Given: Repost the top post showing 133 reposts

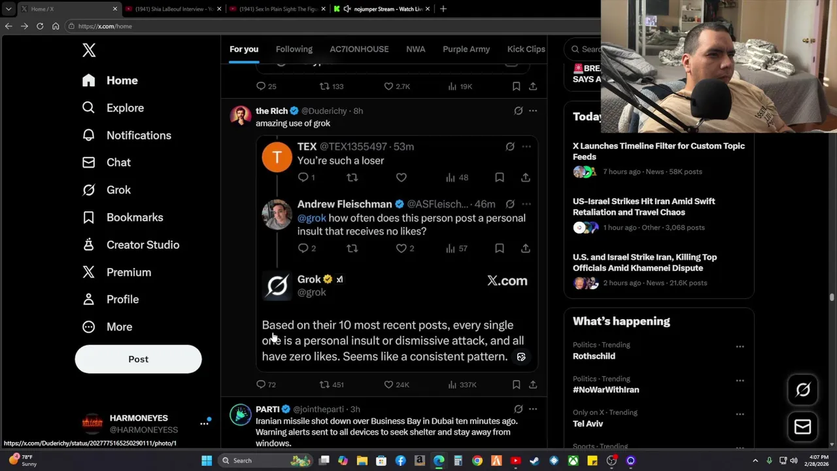Looking at the screenshot, I should (x=331, y=86).
